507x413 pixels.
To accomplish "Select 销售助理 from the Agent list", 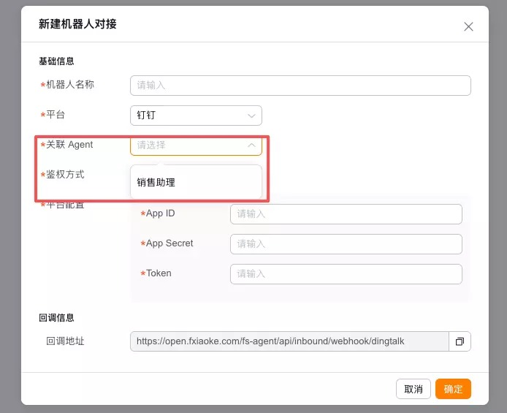I will coord(196,183).
